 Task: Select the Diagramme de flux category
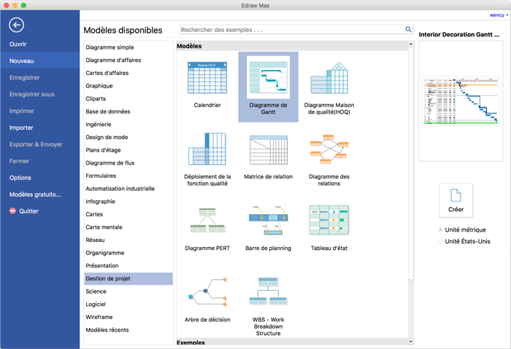point(128,163)
